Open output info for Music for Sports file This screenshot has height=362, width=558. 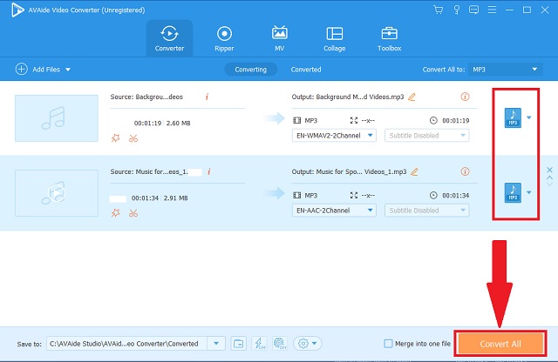[465, 171]
